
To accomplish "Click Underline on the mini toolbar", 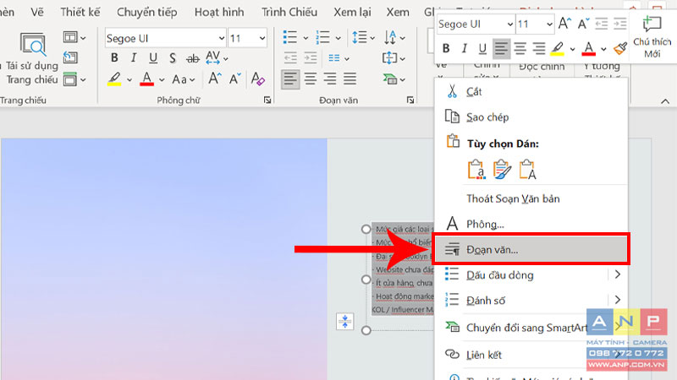I will (482, 48).
